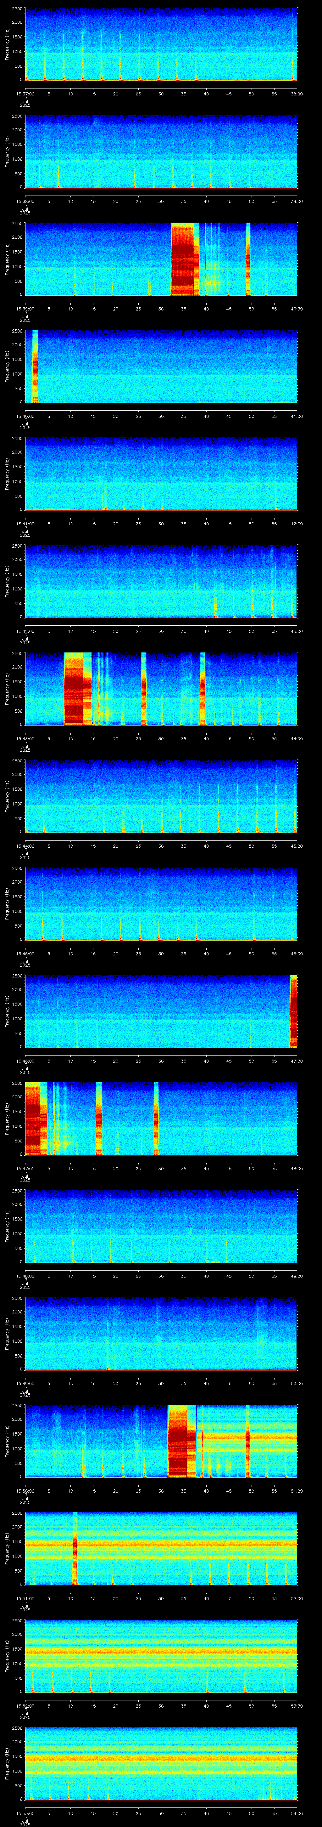Click the 15:37:00 start time label
The height and width of the screenshot is (1827, 322).
25,94
